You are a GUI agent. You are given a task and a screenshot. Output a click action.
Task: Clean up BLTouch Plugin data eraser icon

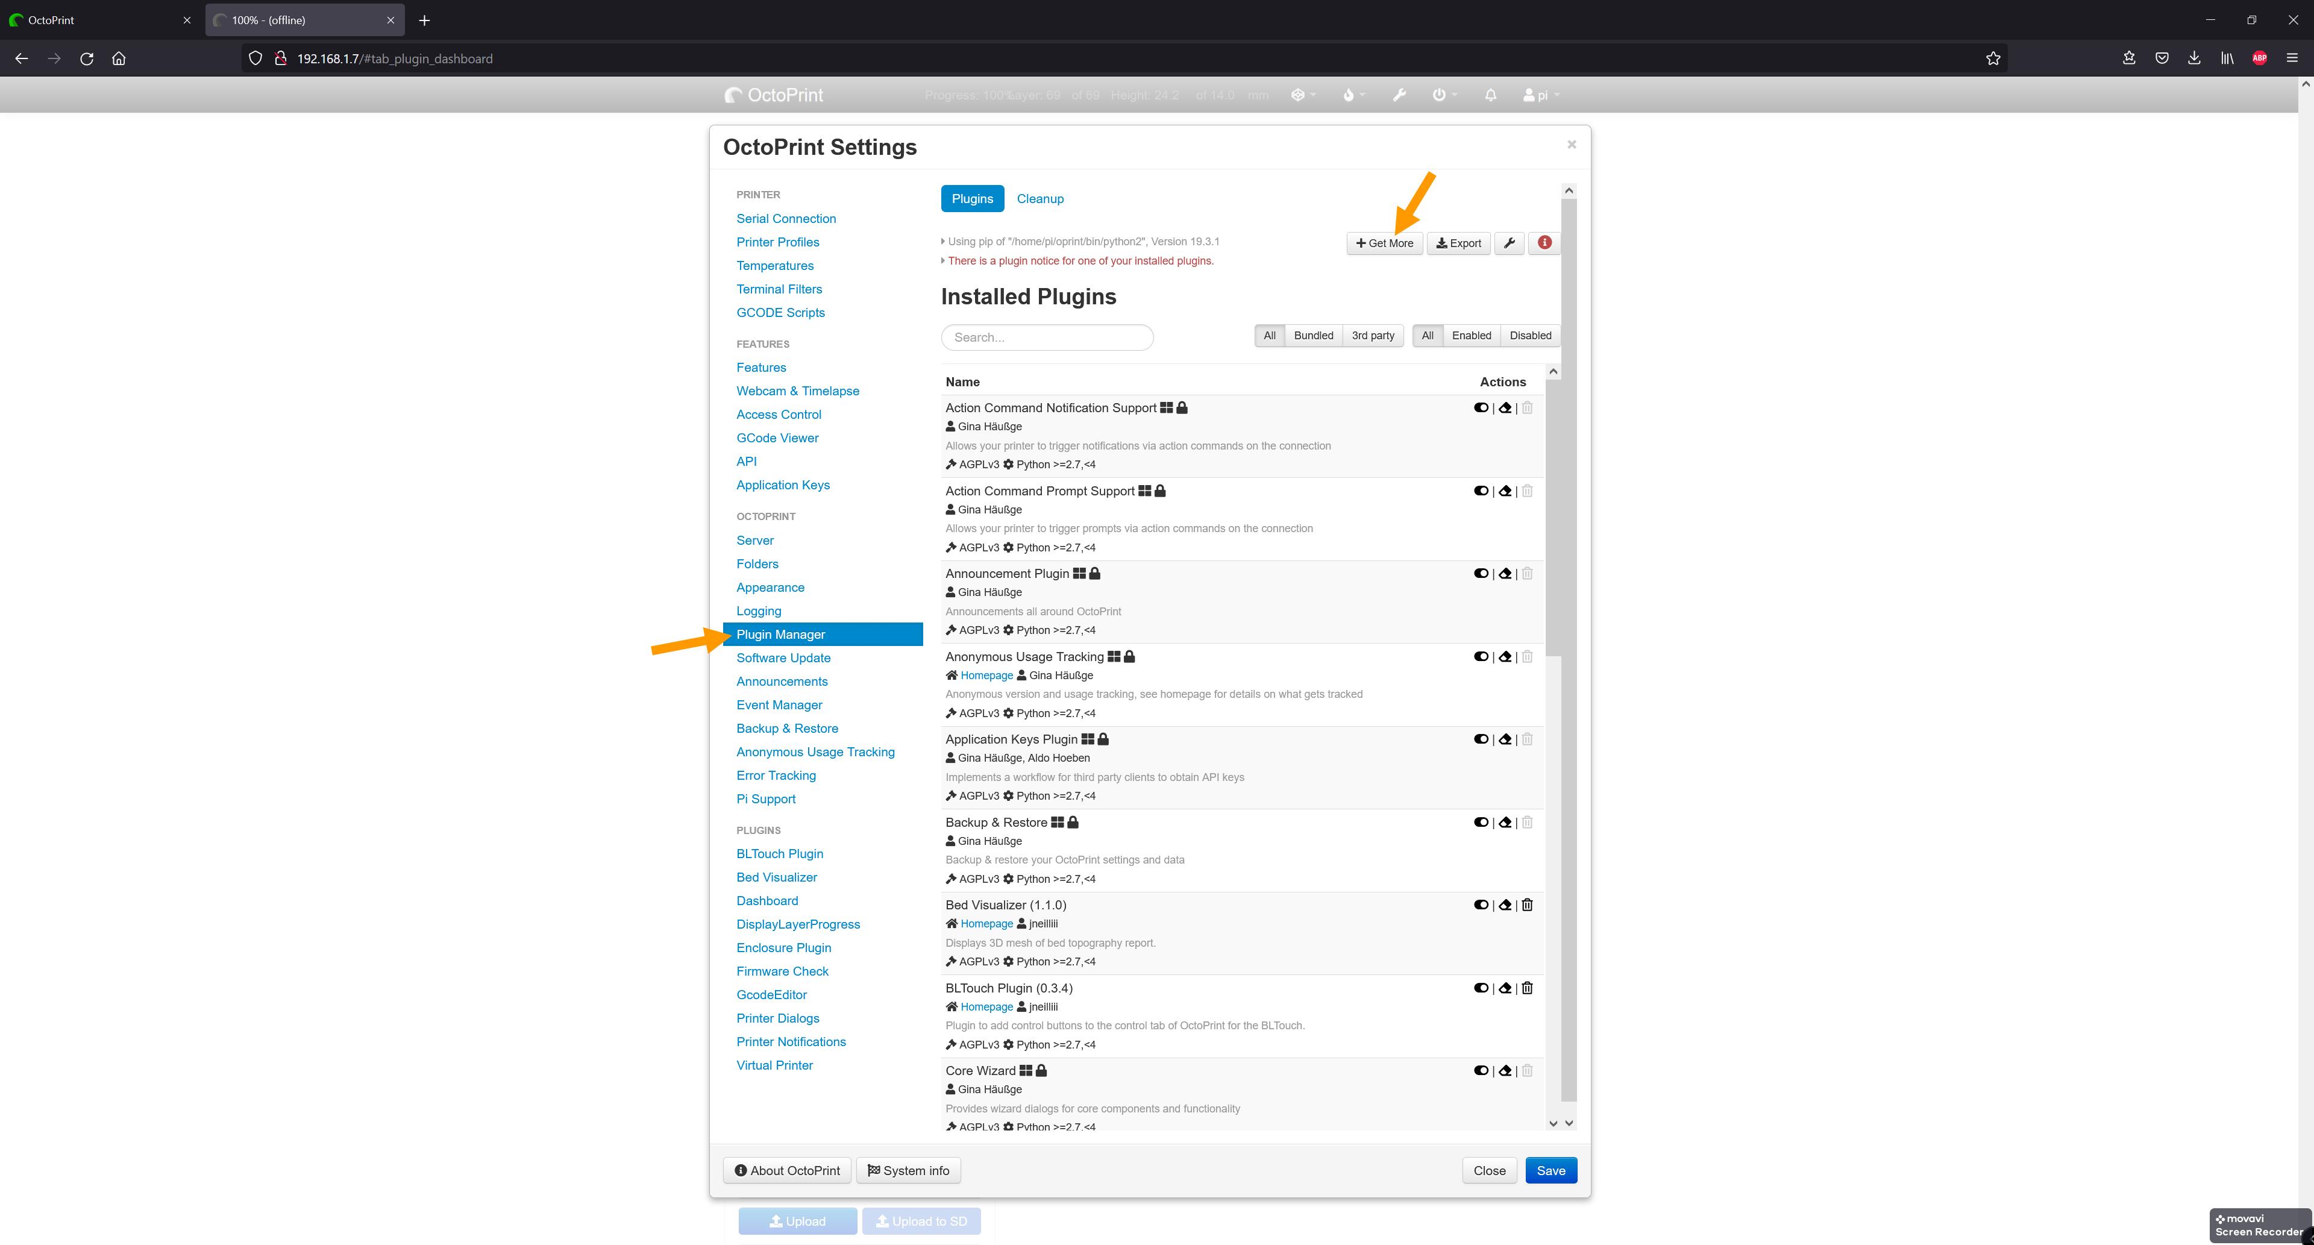coord(1505,988)
